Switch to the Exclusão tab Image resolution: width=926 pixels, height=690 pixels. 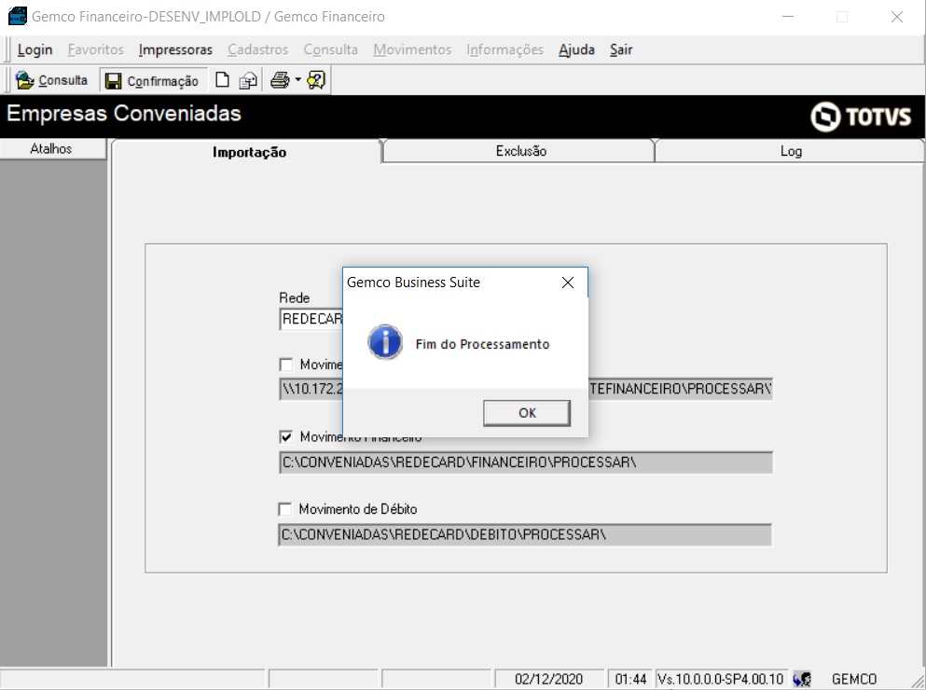[520, 151]
